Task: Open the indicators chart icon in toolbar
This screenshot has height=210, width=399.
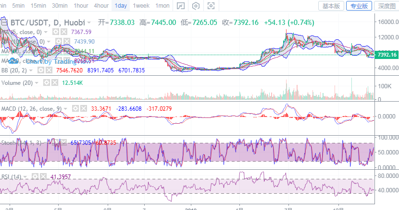Action: (180, 6)
